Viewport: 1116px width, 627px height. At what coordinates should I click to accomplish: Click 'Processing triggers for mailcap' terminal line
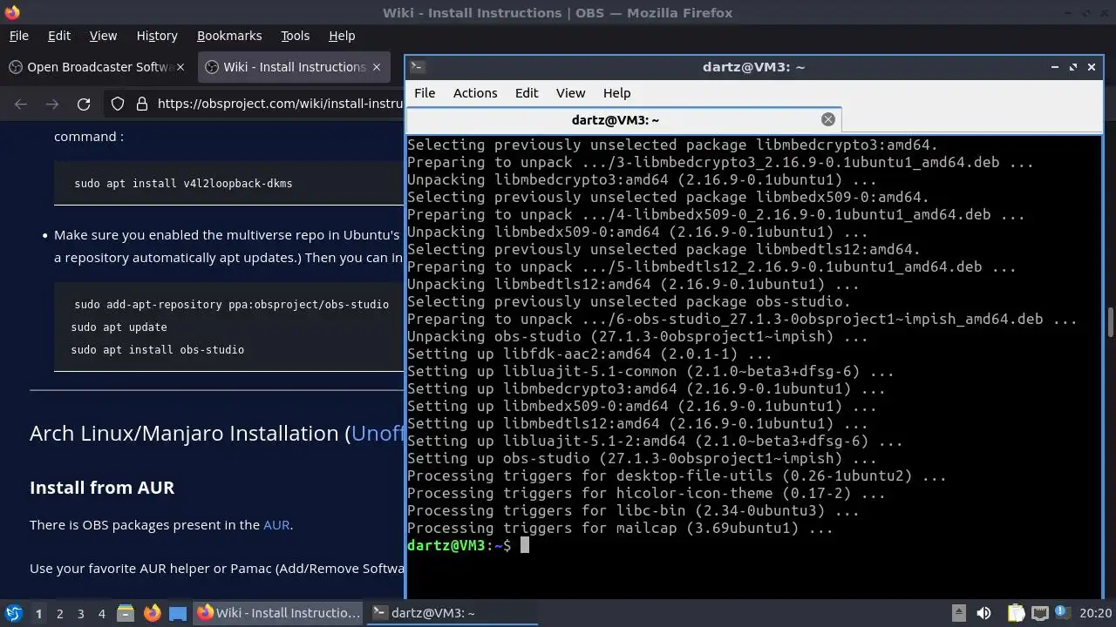tap(620, 528)
